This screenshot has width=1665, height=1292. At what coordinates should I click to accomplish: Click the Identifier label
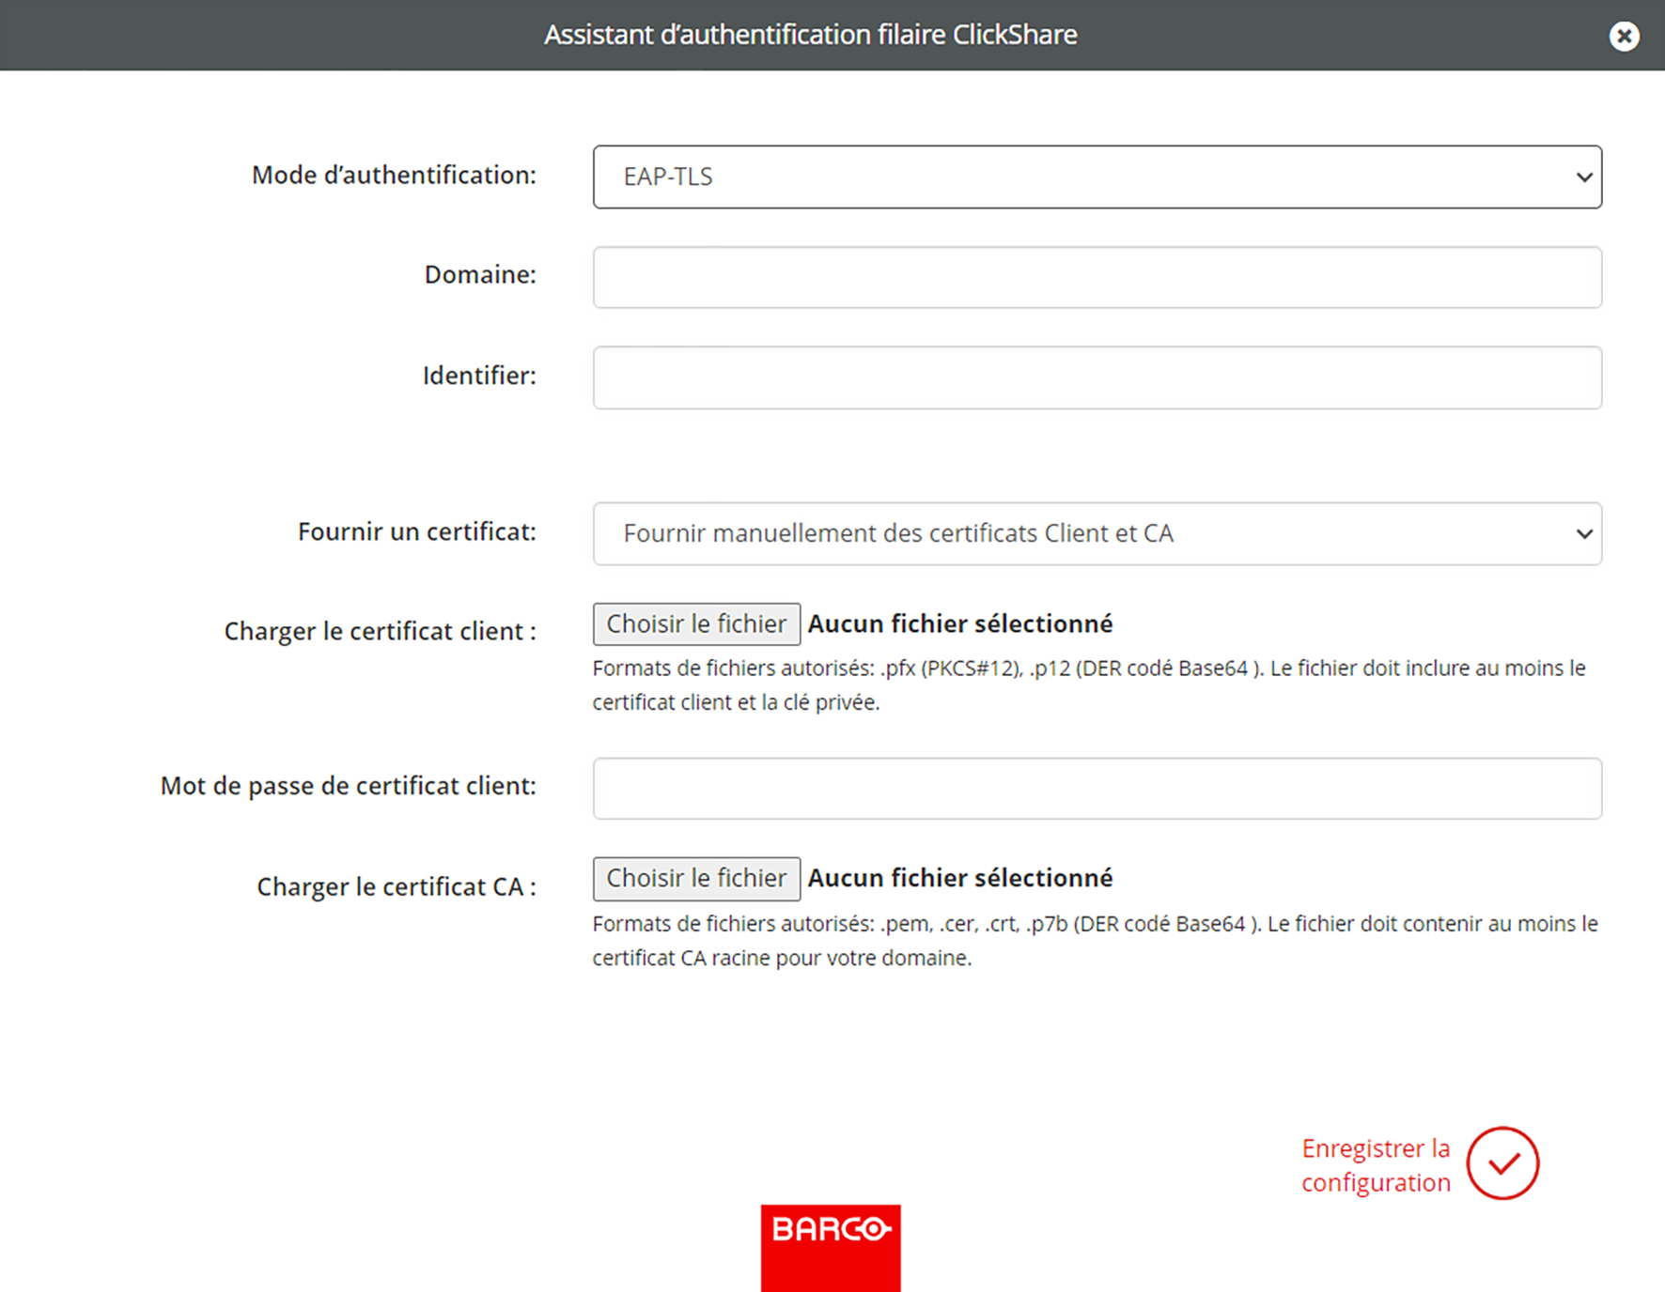(479, 376)
